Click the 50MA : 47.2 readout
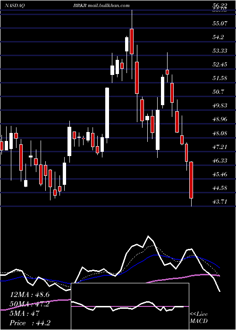Viewport: 236px width, 330px height. point(30,304)
